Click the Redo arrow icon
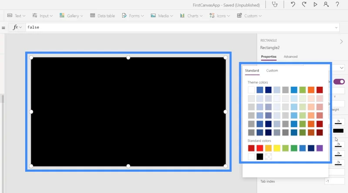 [304, 4]
